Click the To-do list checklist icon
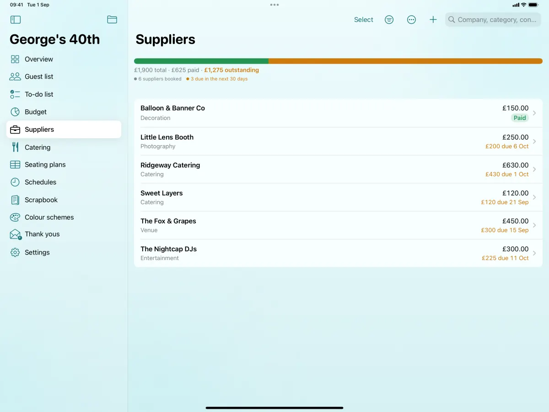 pos(15,94)
